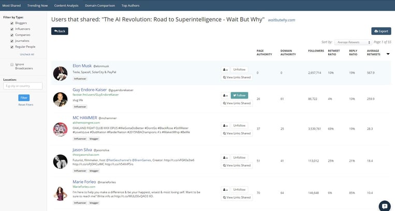View links shared by Marie Forleo
This screenshot has height=211, width=395.
pos(237,198)
